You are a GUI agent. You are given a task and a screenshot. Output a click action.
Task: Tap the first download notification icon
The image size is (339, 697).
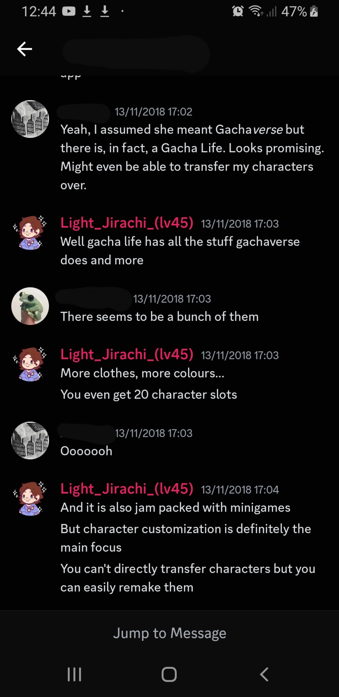(x=87, y=12)
